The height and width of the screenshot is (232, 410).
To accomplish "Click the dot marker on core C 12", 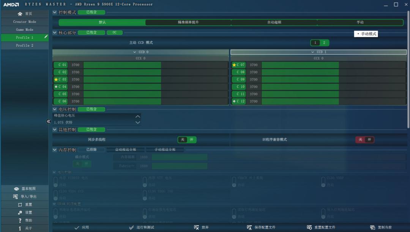I will tap(234, 101).
